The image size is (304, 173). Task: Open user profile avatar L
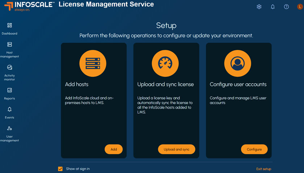pos(300,7)
